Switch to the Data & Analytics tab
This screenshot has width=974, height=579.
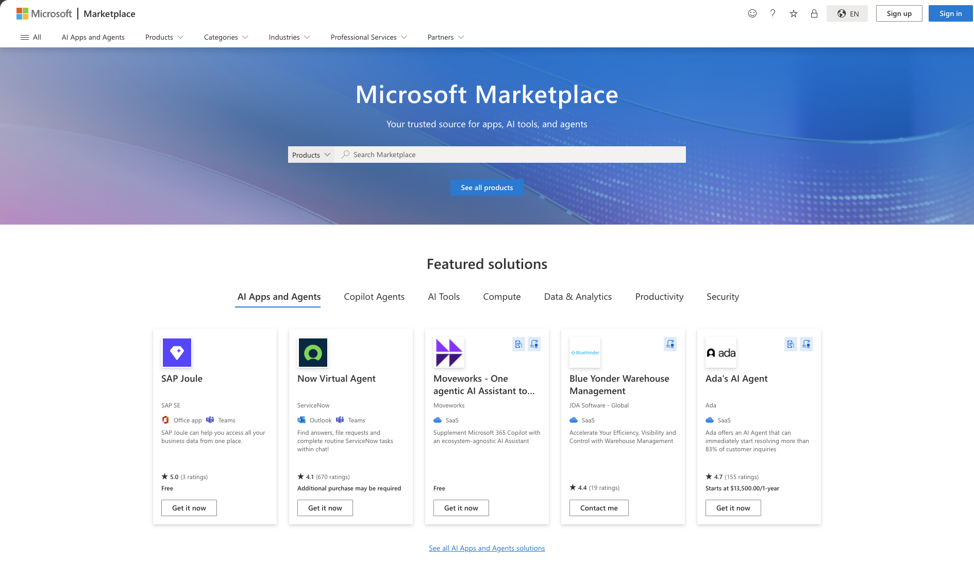click(x=578, y=297)
